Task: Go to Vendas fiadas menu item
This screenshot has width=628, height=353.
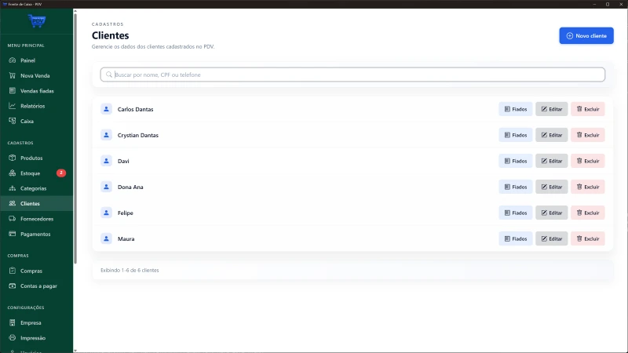Action: 37,91
